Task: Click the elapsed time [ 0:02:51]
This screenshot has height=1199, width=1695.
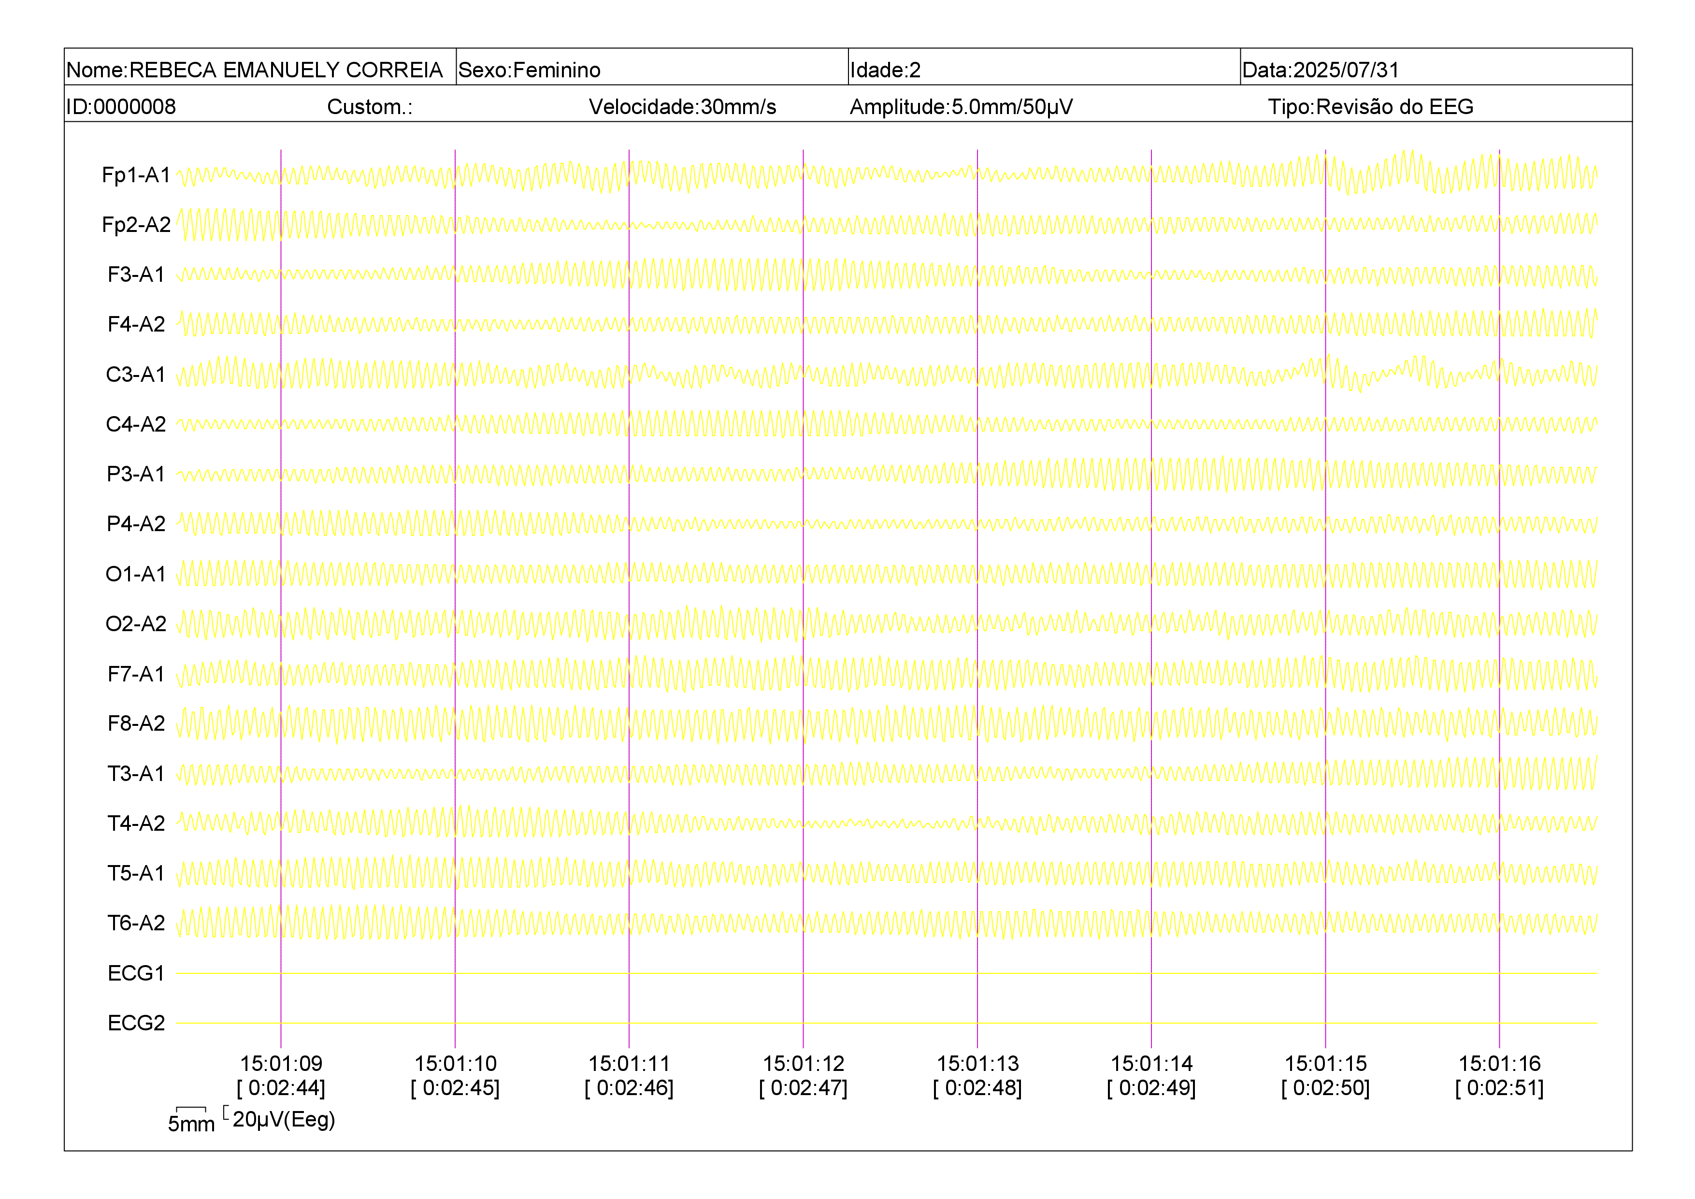Action: 1499,1088
